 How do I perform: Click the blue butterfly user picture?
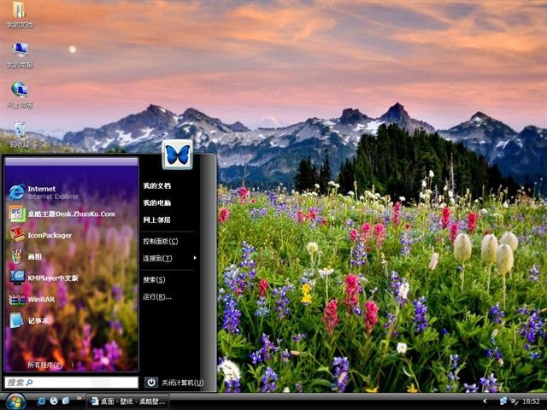(x=178, y=155)
